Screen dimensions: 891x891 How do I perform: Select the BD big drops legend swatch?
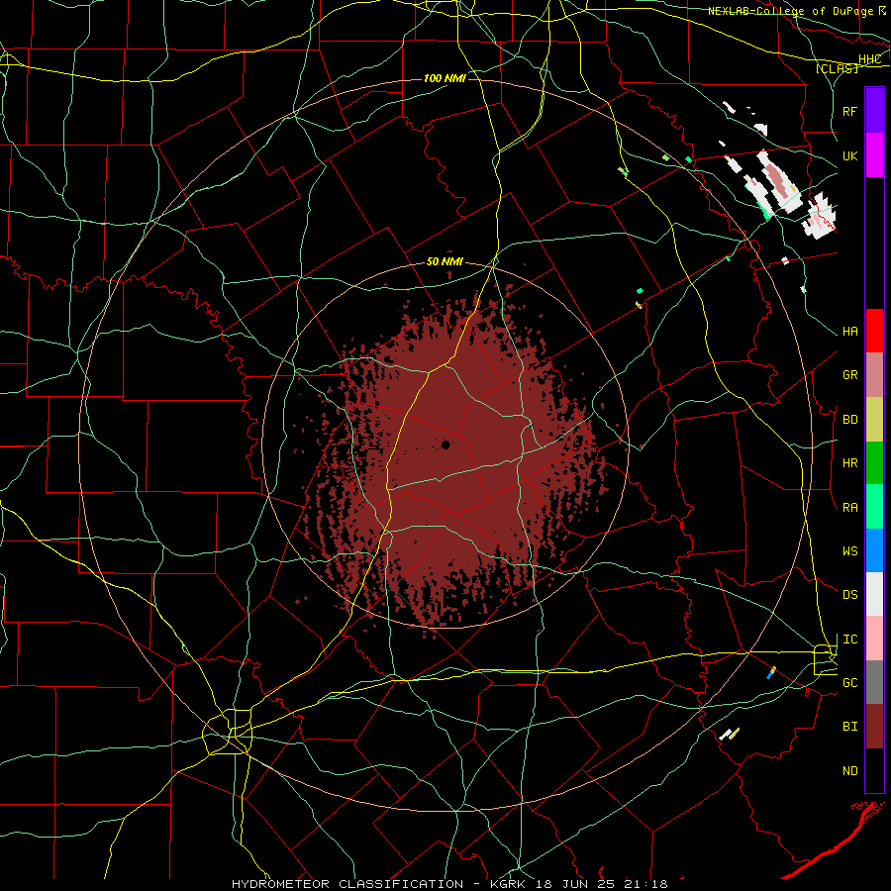[874, 420]
